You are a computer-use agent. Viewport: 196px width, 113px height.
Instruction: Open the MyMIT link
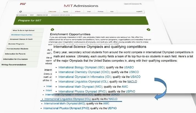tap(140, 12)
